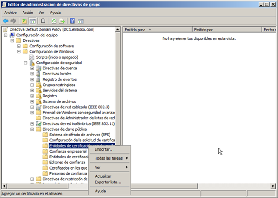Select the Editores de confianza folder

(65, 162)
